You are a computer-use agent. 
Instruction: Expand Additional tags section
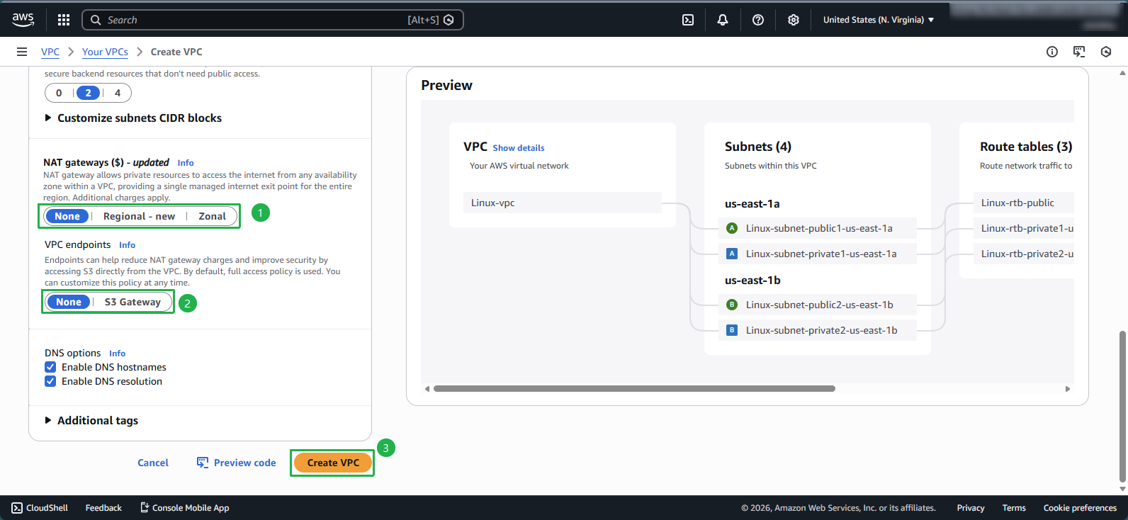point(91,421)
